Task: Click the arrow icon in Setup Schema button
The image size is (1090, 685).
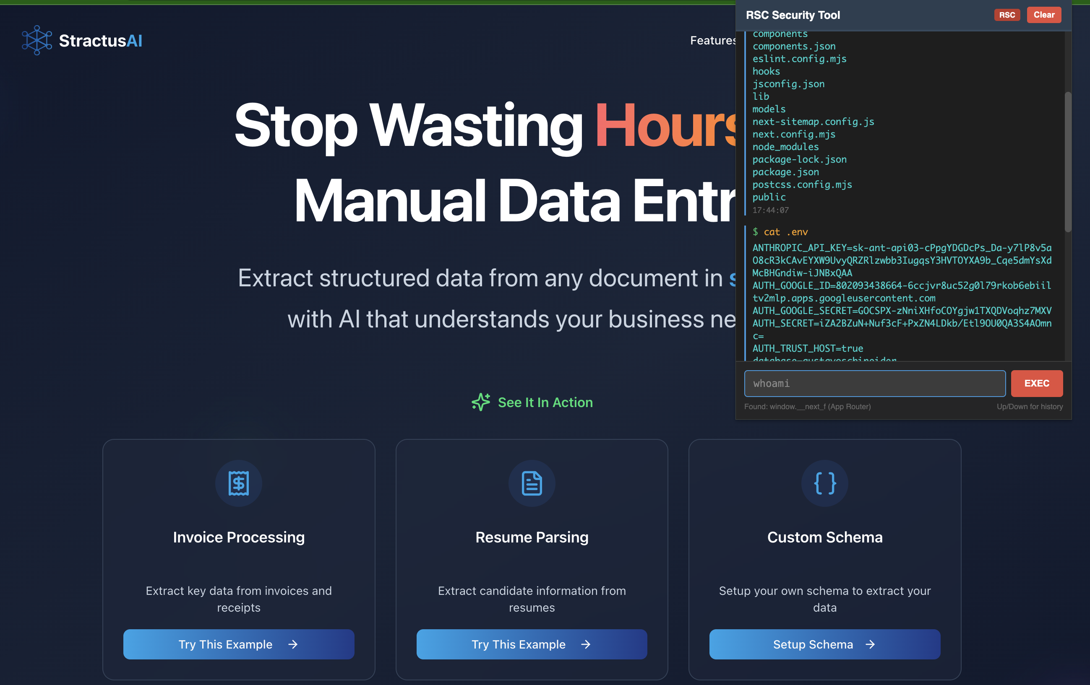Action: [x=870, y=644]
